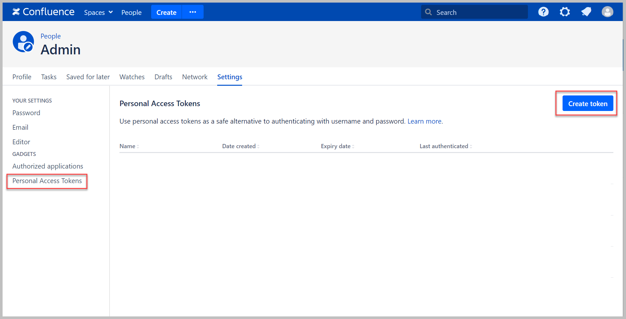
Task: Sort the table by Name
Action: coord(129,146)
